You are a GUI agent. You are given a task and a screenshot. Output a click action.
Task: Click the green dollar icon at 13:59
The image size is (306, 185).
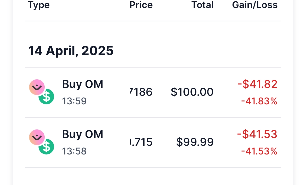click(47, 97)
